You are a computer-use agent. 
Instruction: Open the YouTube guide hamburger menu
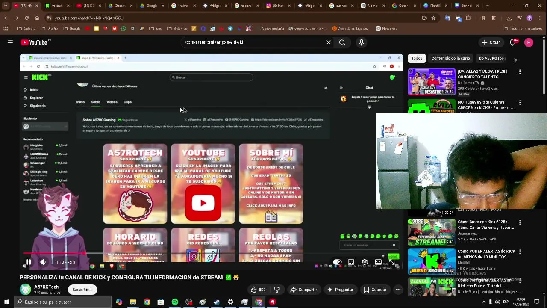pyautogui.click(x=10, y=42)
